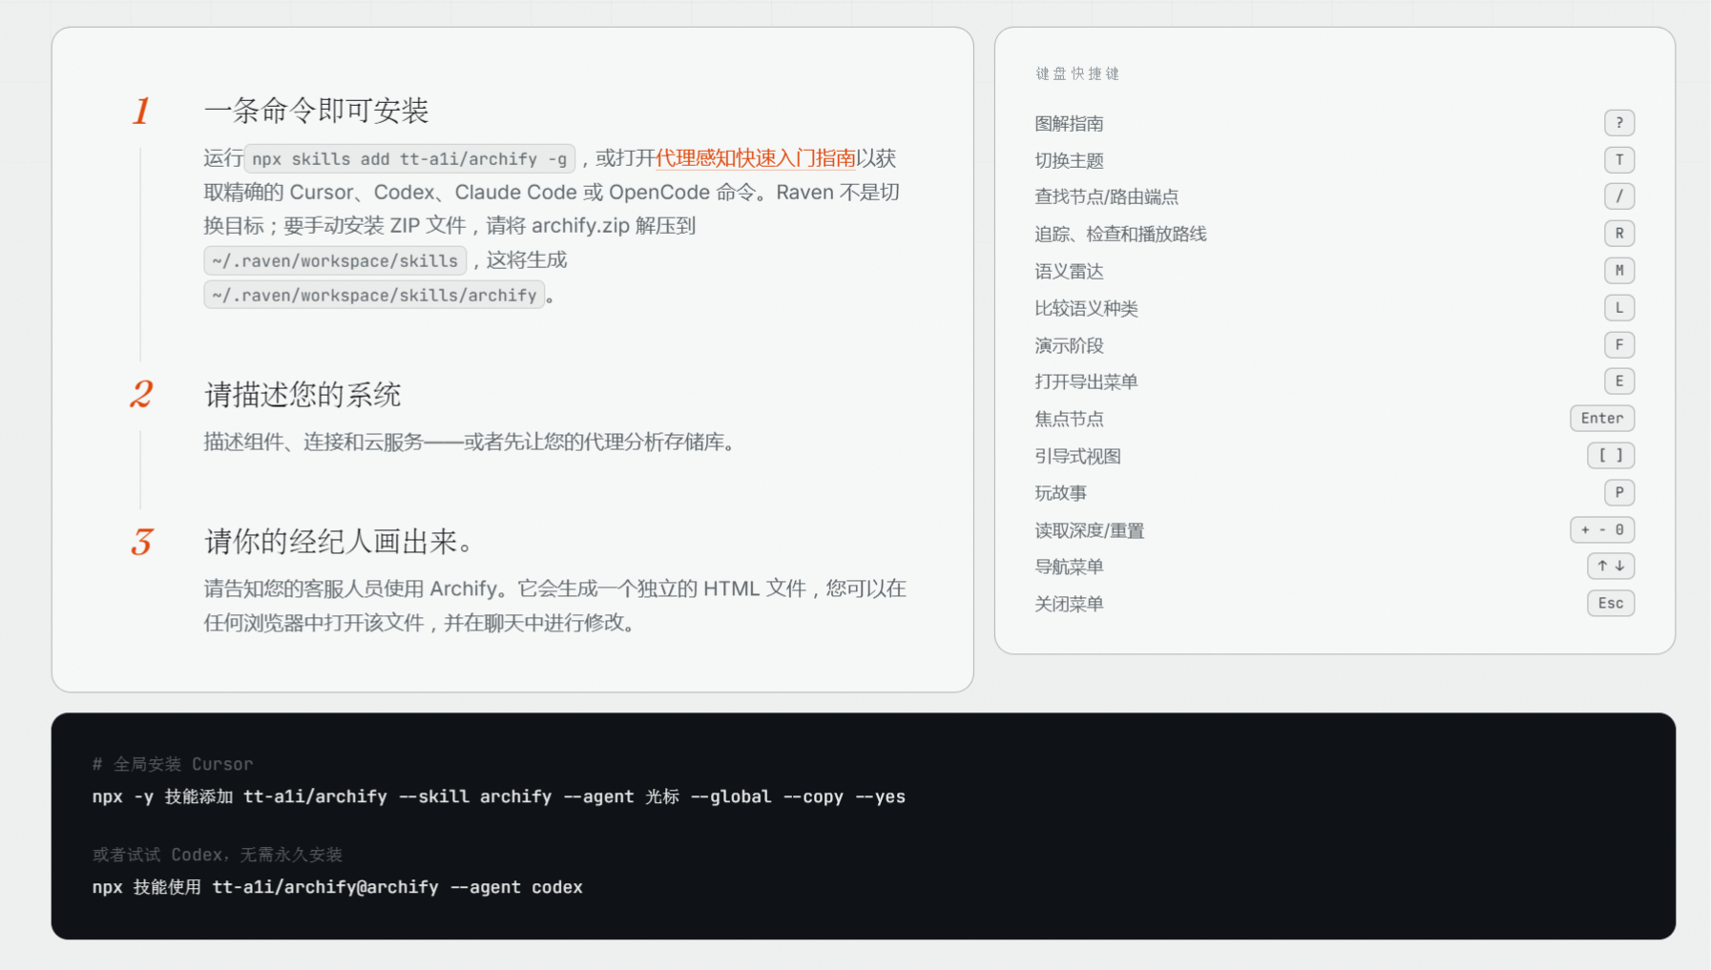Screen dimensions: 1711x970
Task: Open the 代理感知快速入门指南 link
Action: pyautogui.click(x=756, y=158)
